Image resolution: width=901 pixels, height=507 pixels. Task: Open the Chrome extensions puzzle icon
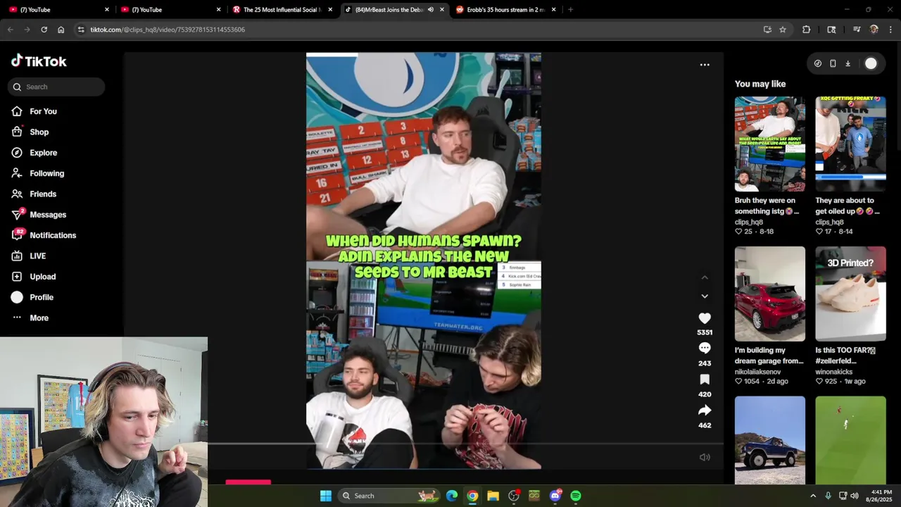(x=806, y=30)
